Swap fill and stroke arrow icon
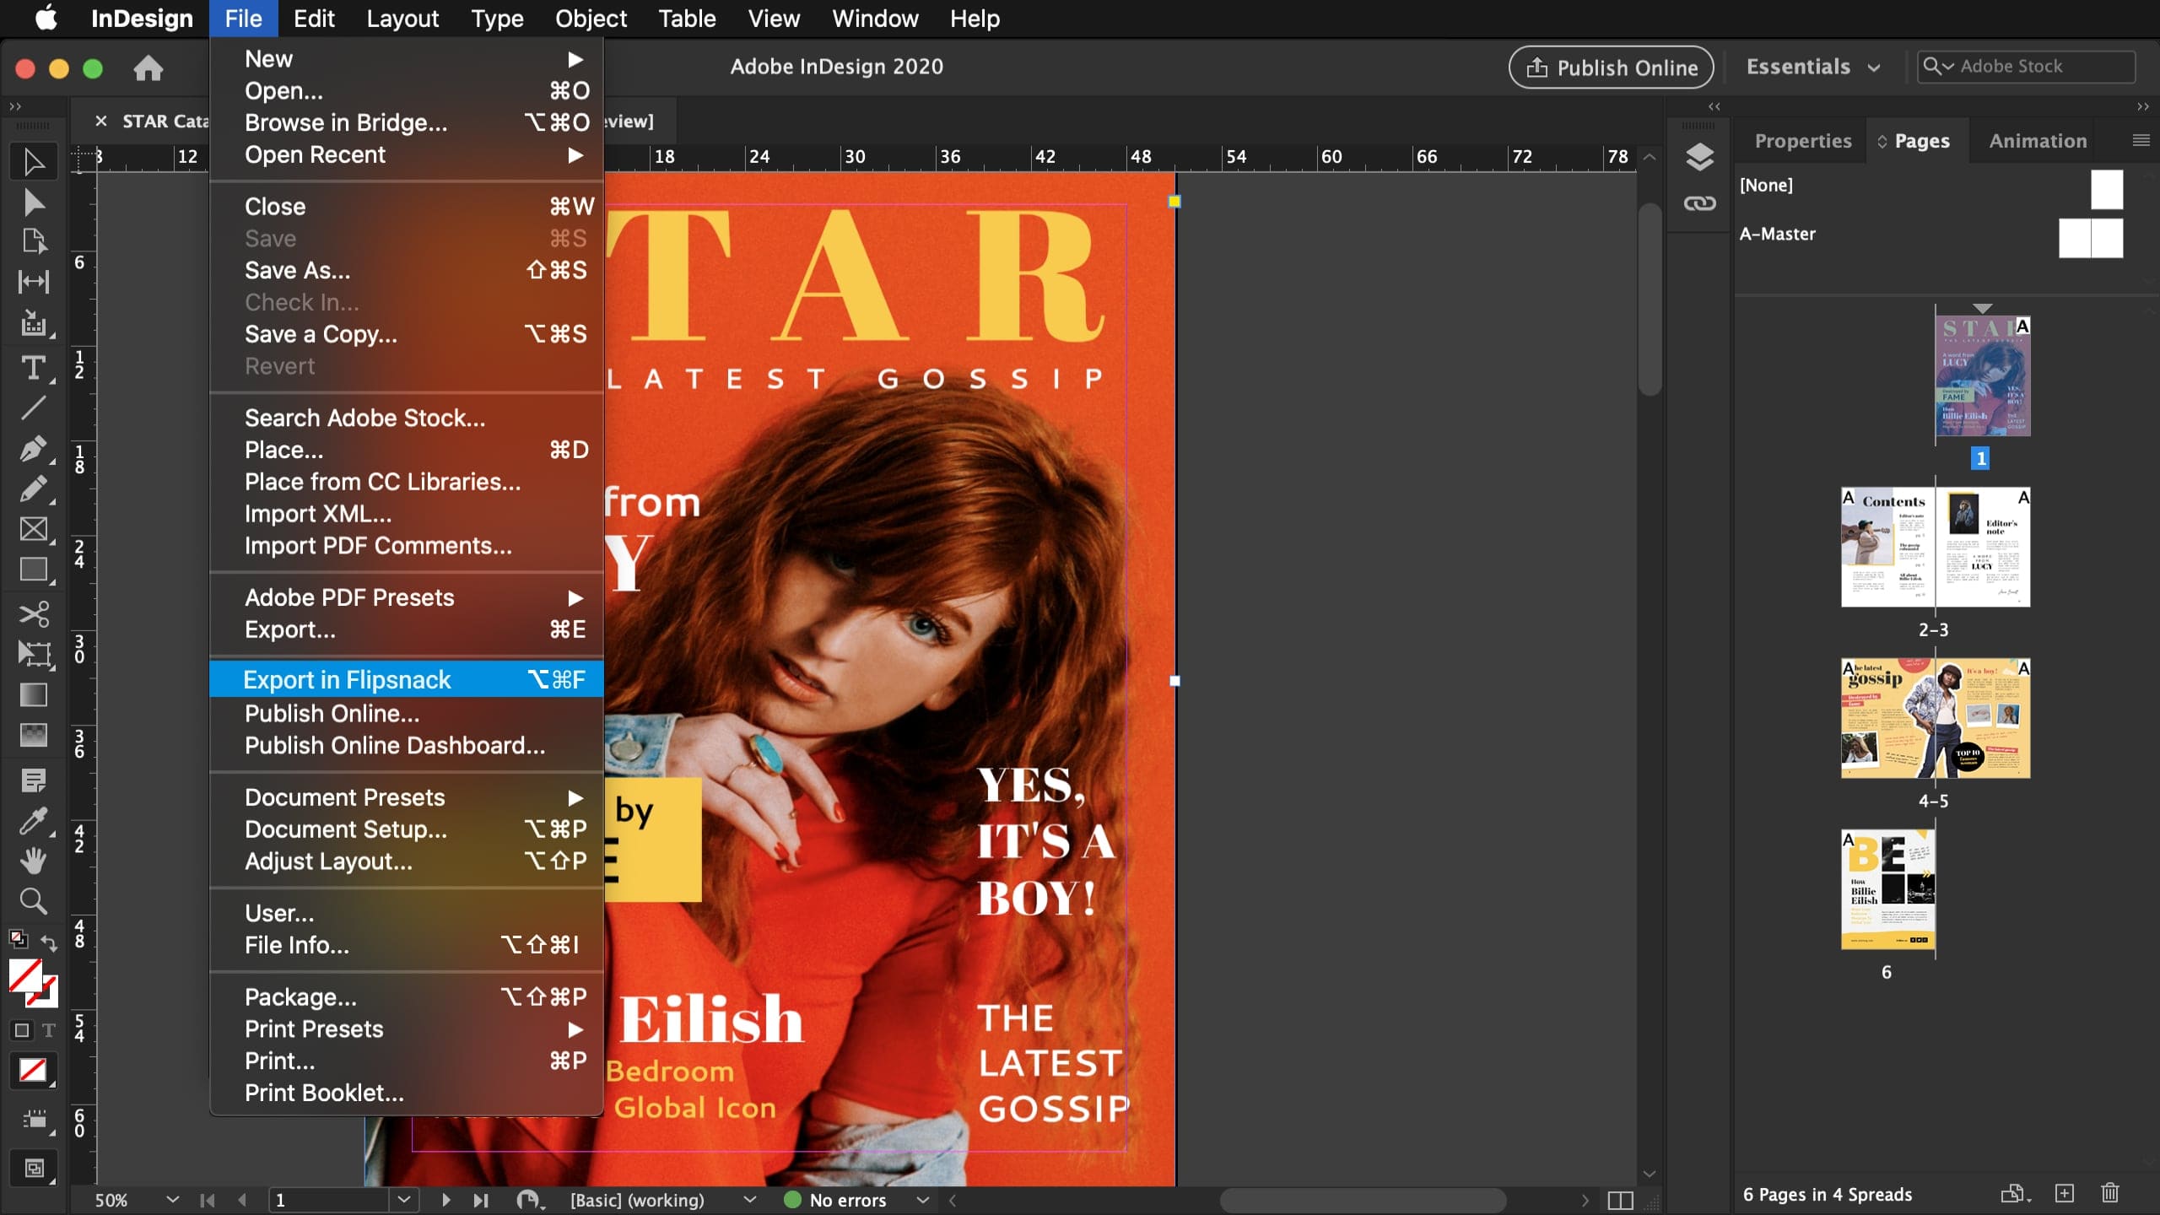 pos(50,942)
